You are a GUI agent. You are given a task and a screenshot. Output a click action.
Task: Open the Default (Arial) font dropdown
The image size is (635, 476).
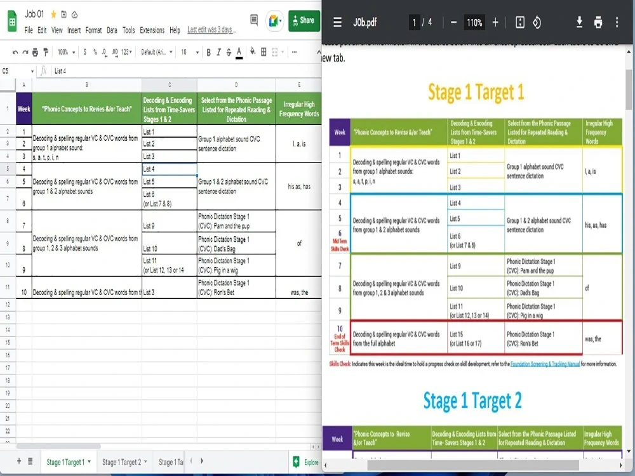157,52
